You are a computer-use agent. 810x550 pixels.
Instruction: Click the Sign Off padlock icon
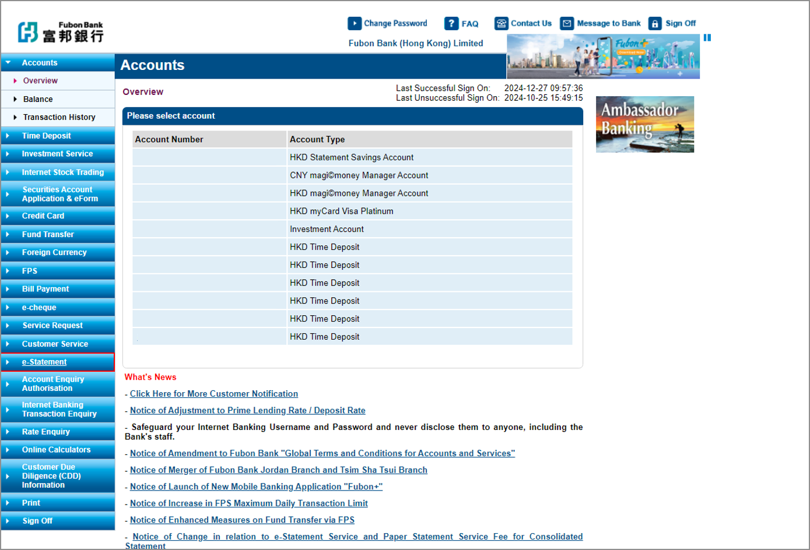pos(655,23)
